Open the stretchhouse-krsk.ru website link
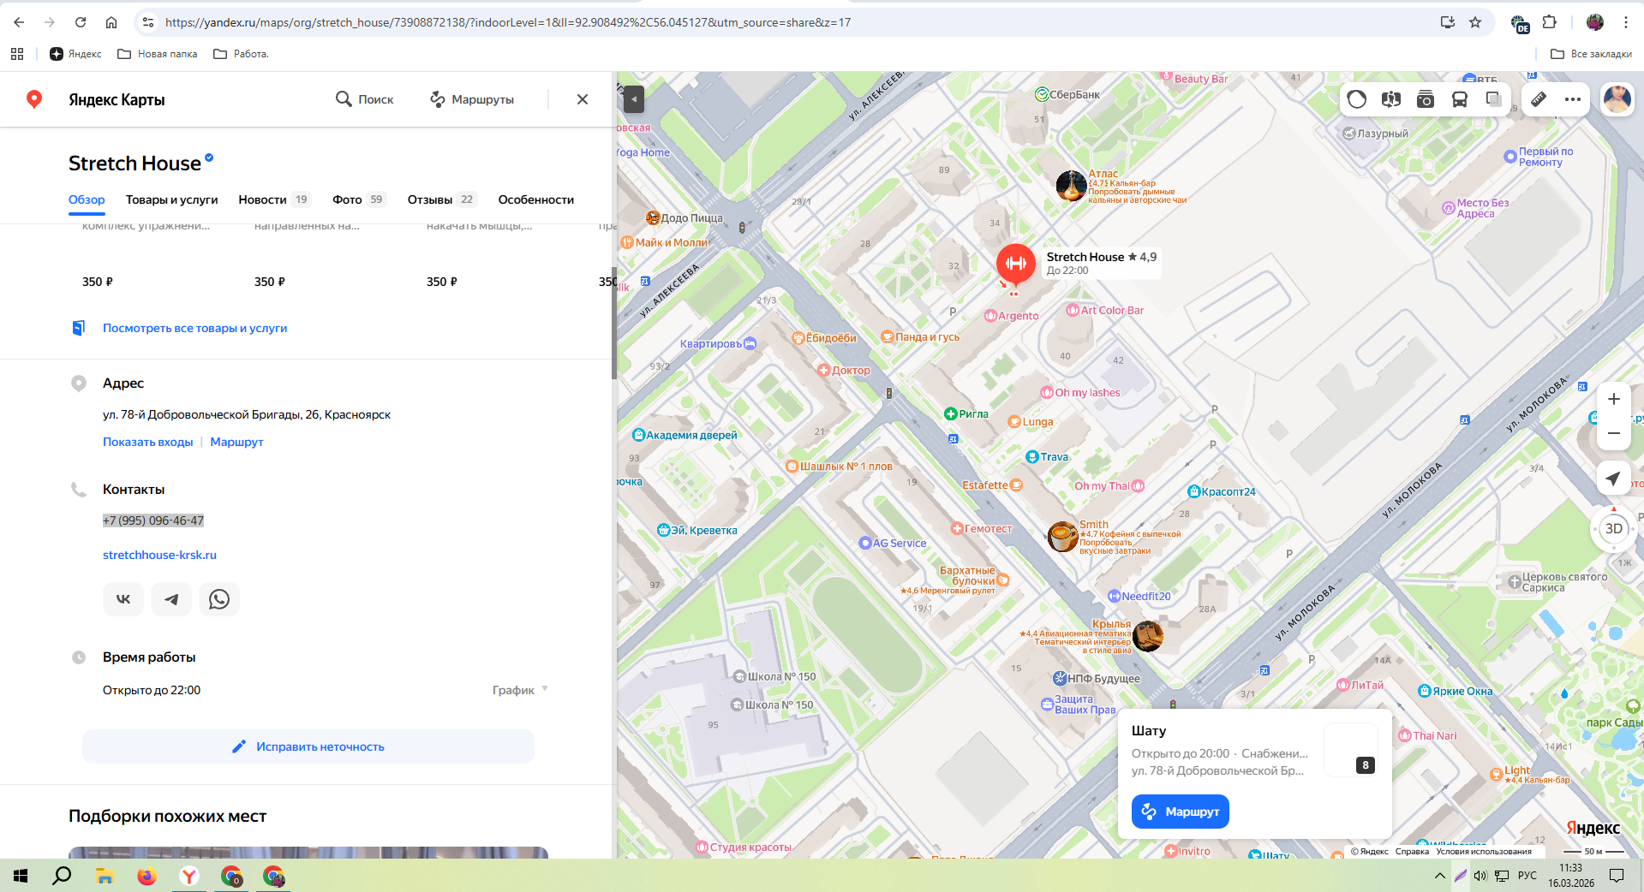The height and width of the screenshot is (892, 1644). (159, 555)
